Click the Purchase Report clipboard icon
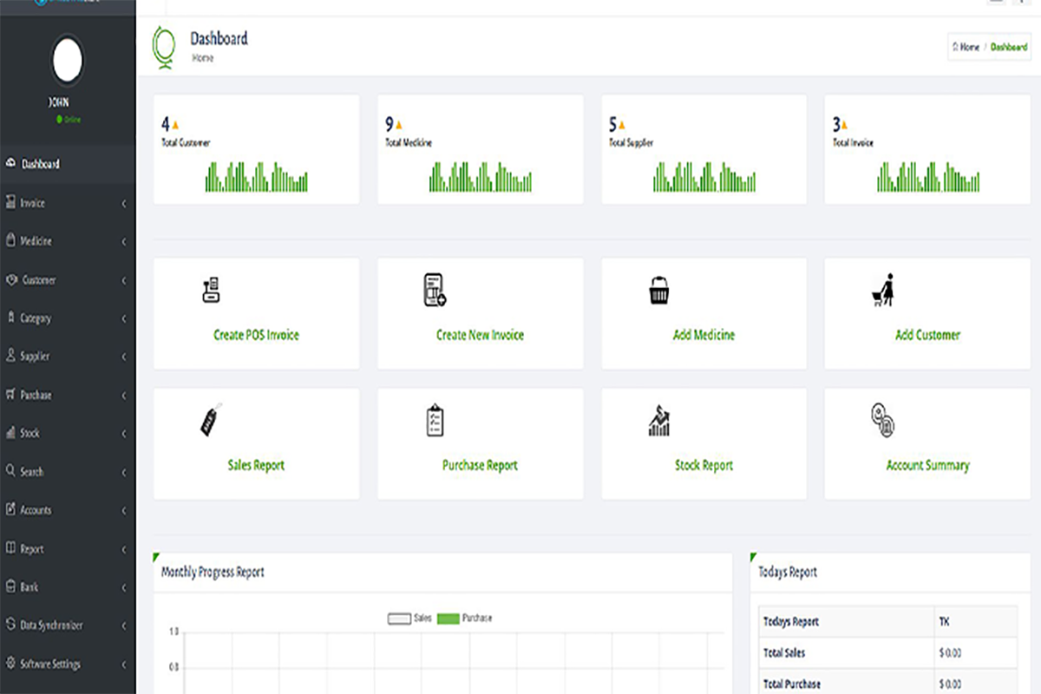Viewport: 1041px width, 694px height. point(435,420)
